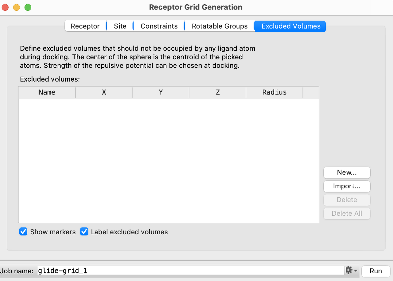This screenshot has width=393, height=281.
Task: Sort table by Name column header
Action: click(x=47, y=92)
